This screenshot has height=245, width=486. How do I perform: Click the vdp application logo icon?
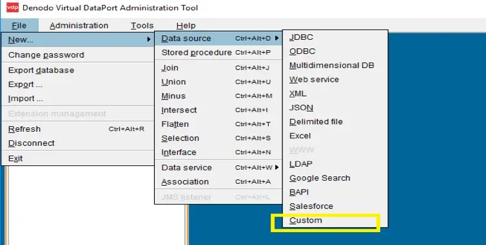pos(12,8)
